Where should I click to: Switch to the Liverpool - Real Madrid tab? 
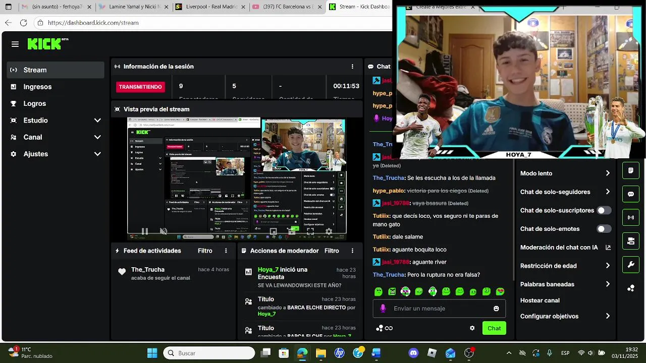(209, 7)
